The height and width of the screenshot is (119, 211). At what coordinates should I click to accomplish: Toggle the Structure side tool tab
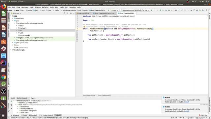[9, 82]
